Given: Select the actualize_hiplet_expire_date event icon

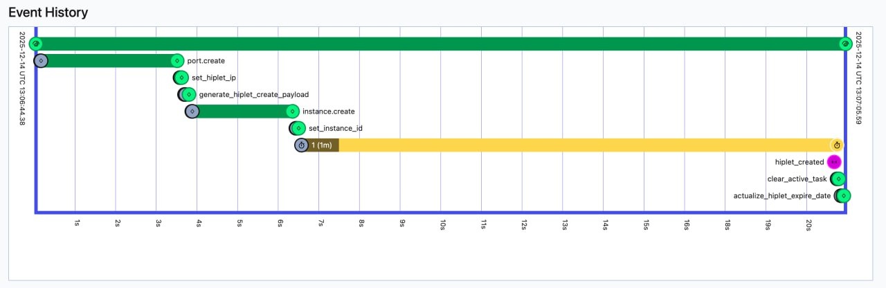Looking at the screenshot, I should tap(843, 196).
